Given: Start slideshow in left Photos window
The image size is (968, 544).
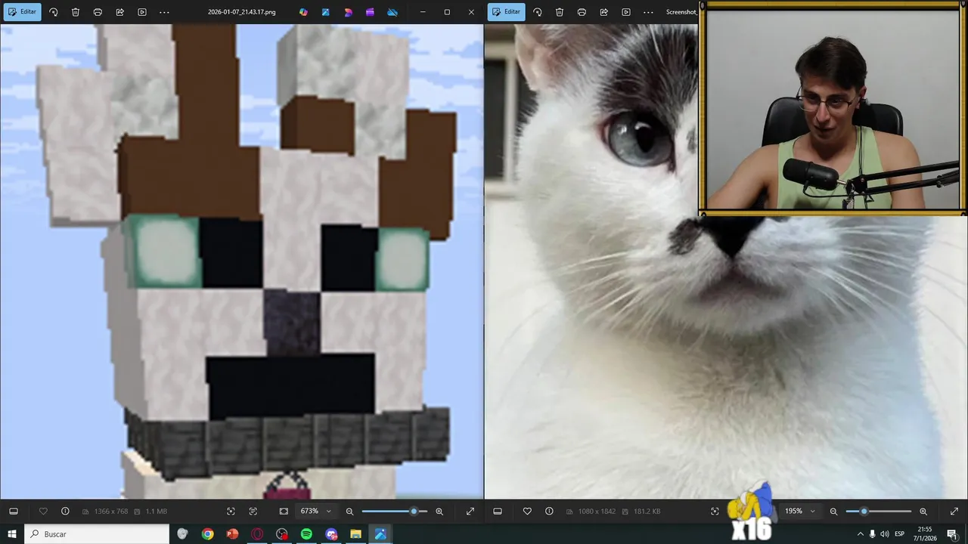Looking at the screenshot, I should (x=142, y=12).
